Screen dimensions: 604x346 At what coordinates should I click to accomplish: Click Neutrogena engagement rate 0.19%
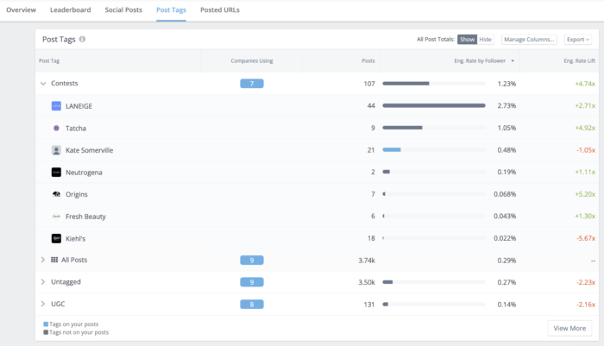coord(506,173)
